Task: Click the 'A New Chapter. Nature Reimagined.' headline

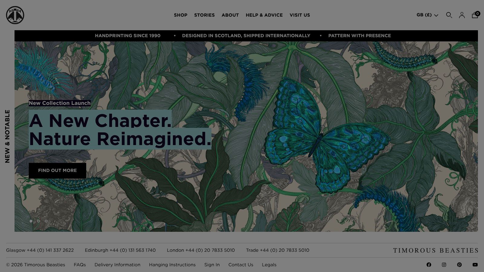Action: pyautogui.click(x=120, y=130)
